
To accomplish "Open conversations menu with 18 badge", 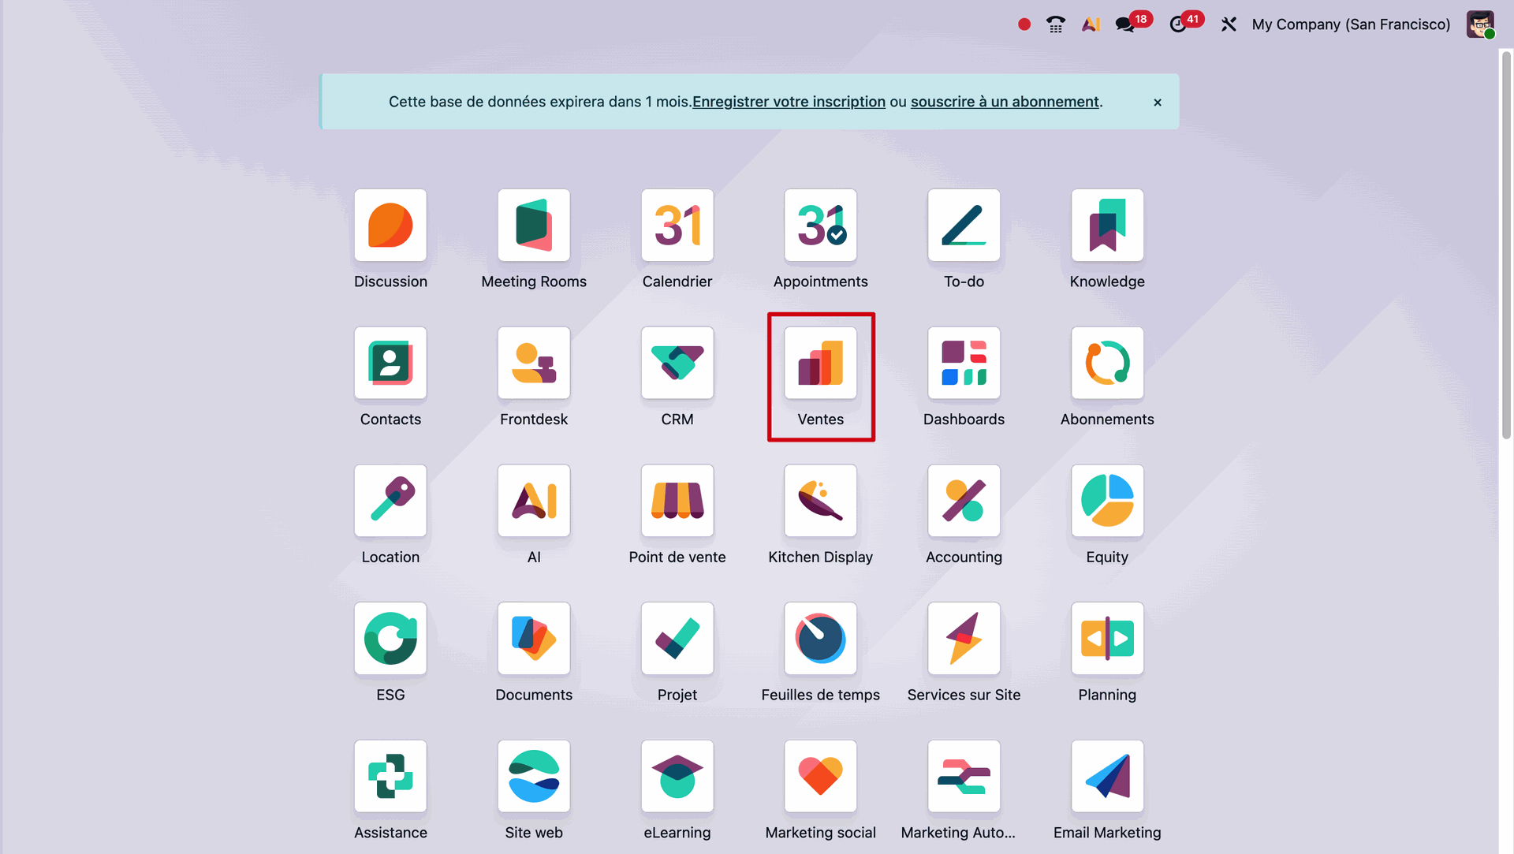I will (1125, 24).
